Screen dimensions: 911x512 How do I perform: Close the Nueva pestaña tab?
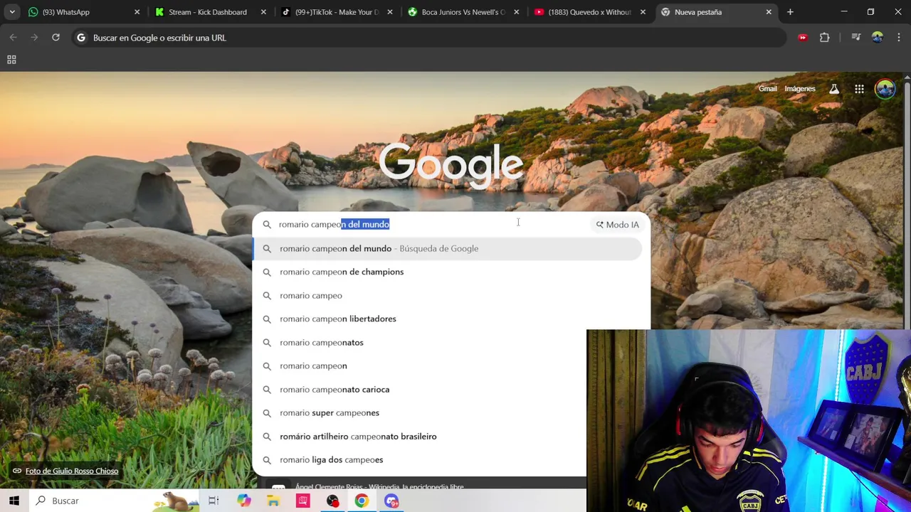tap(769, 12)
